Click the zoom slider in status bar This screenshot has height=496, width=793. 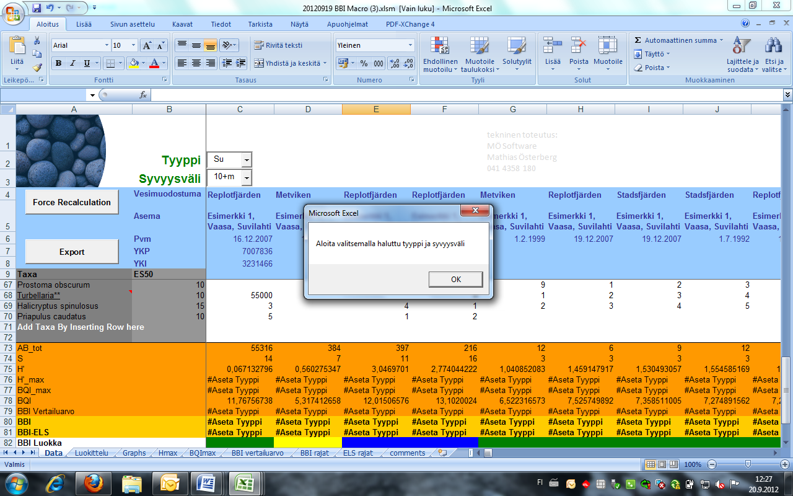tap(748, 464)
